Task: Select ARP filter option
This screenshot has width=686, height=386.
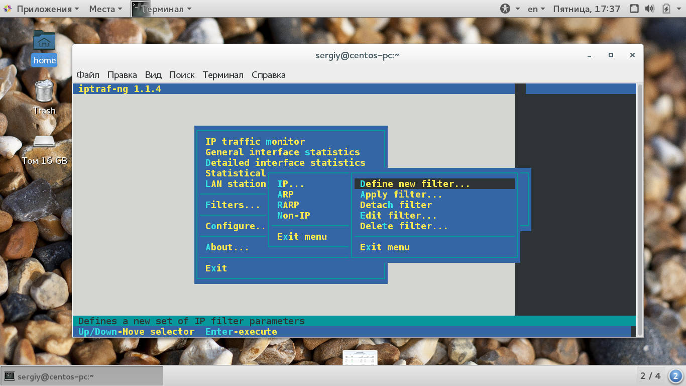Action: pos(285,195)
